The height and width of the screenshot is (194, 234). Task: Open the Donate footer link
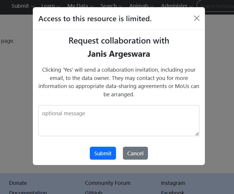pyautogui.click(x=18, y=183)
